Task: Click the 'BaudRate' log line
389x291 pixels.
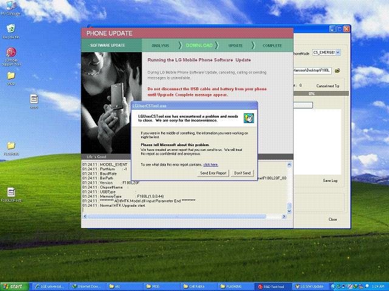Action: (100, 173)
